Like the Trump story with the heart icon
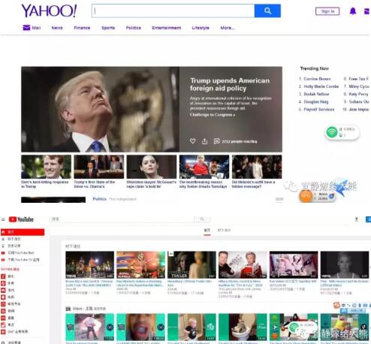 (192, 141)
